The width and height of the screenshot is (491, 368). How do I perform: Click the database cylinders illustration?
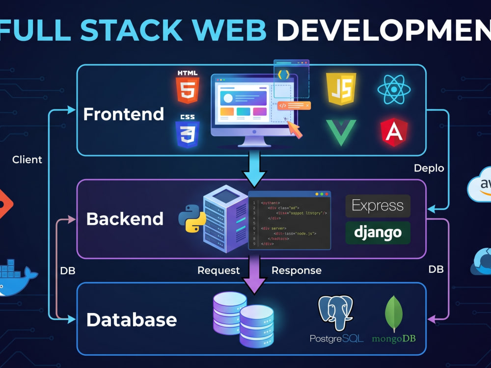click(x=244, y=319)
